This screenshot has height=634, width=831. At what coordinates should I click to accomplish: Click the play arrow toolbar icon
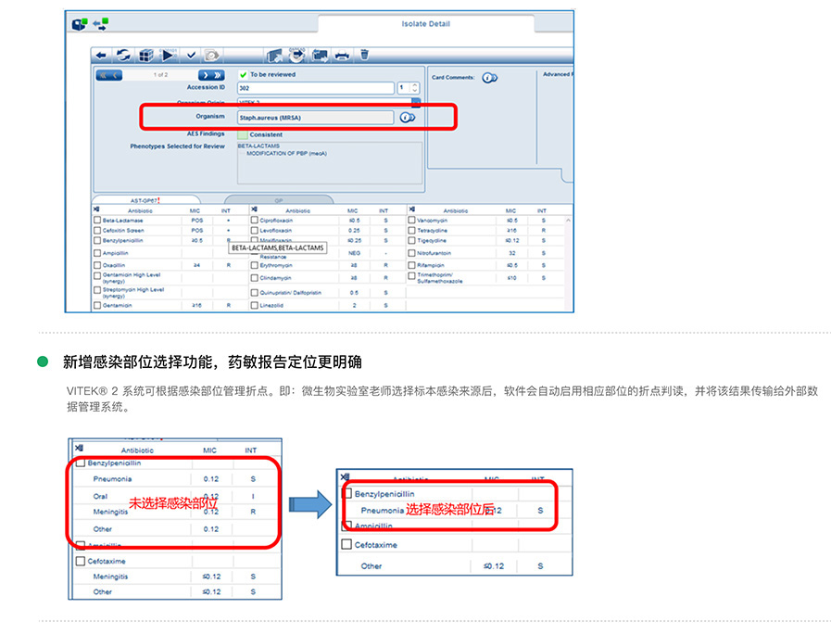(169, 56)
